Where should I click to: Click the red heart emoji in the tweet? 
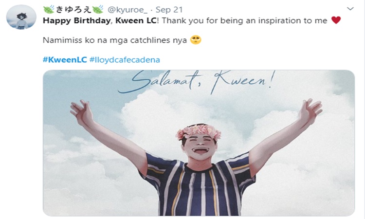(x=336, y=20)
